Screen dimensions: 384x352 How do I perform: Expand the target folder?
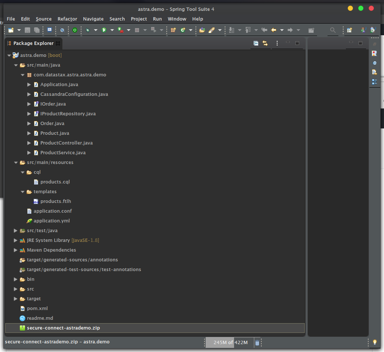(x=15, y=299)
